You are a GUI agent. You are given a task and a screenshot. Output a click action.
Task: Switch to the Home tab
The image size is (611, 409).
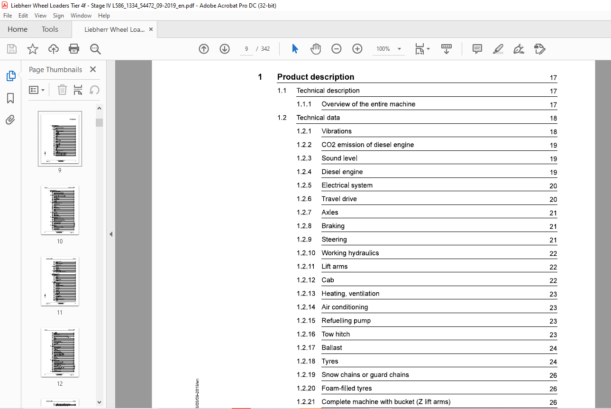[18, 29]
